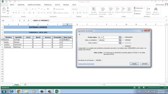Click Combinar y centrar merge button
The width and height of the screenshot is (168, 94).
(61, 13)
